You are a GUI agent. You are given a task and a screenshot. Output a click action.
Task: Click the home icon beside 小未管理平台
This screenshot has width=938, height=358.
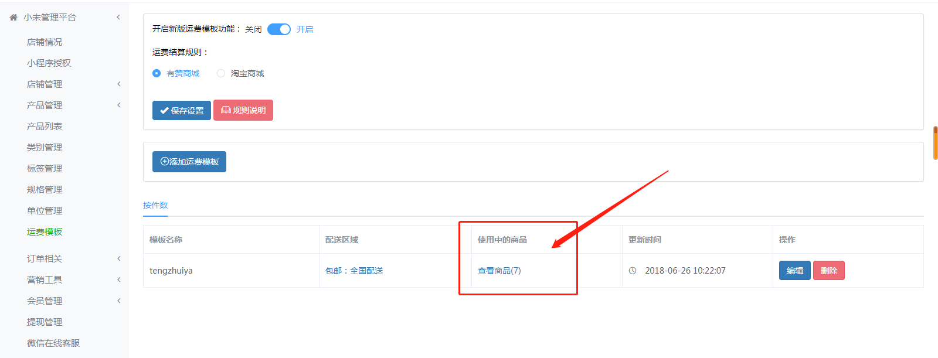tap(13, 18)
